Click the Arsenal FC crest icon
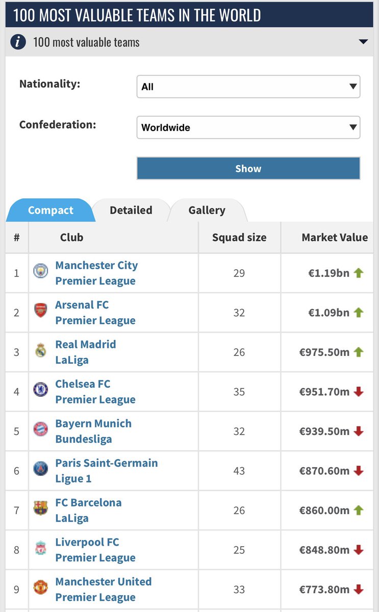Image resolution: width=379 pixels, height=612 pixels. point(40,310)
